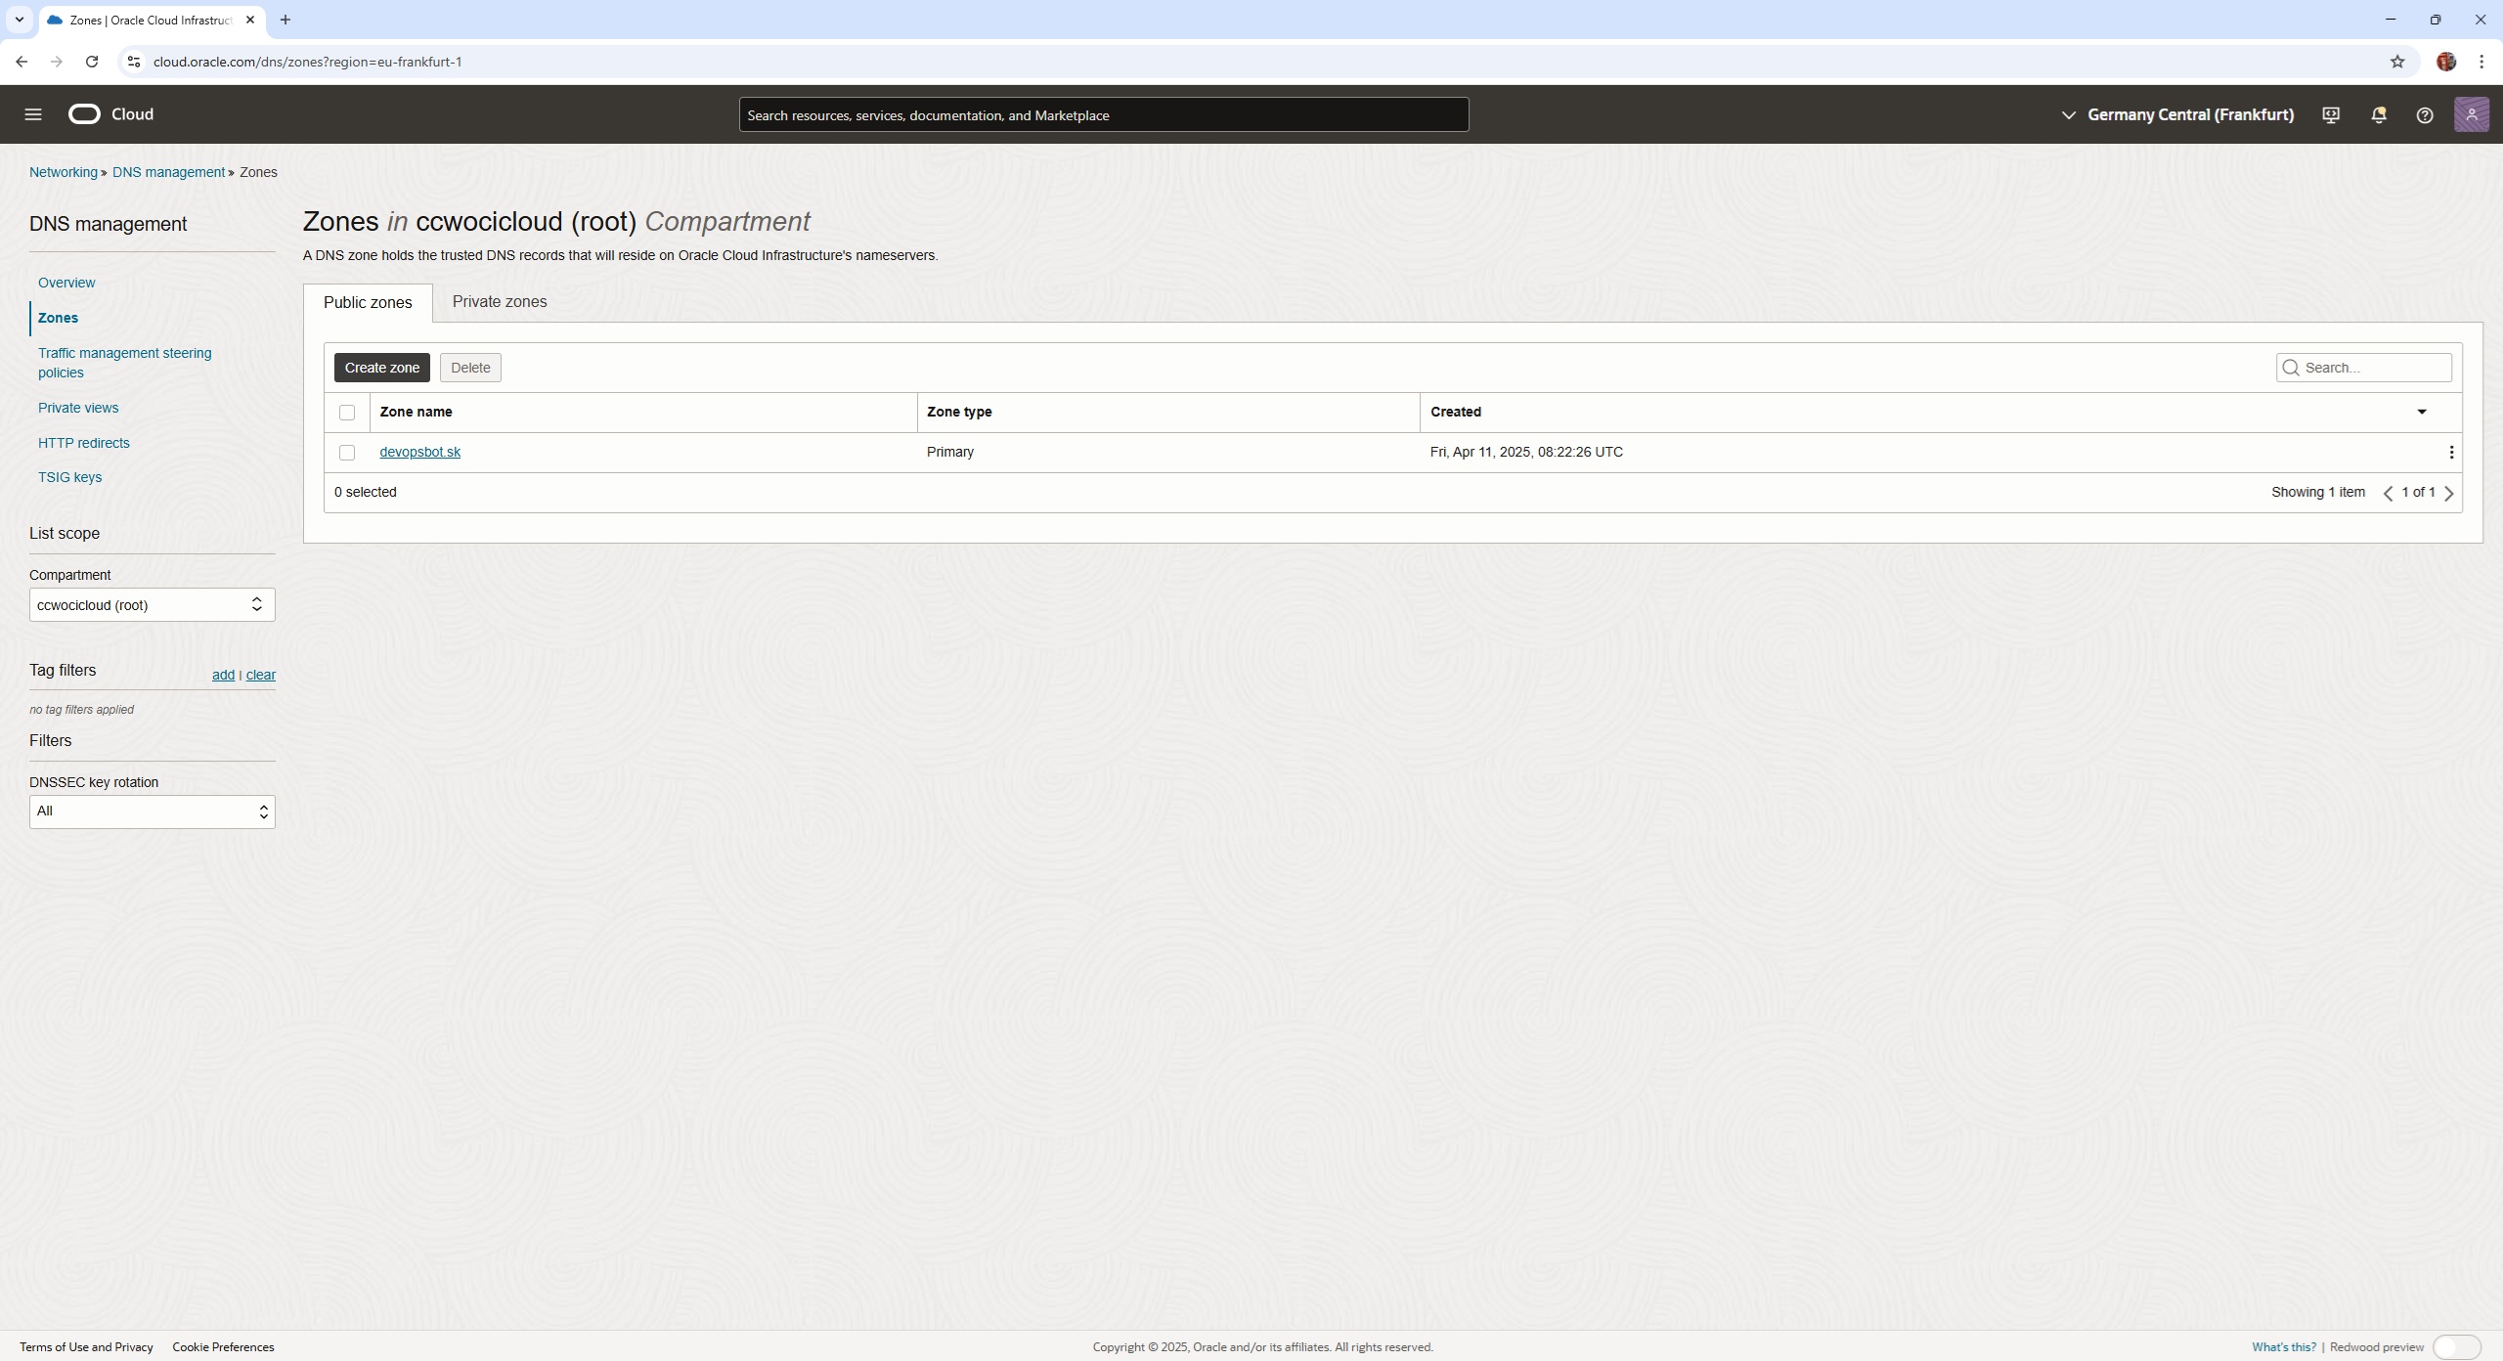Go to previous page of zones

coord(2389,493)
